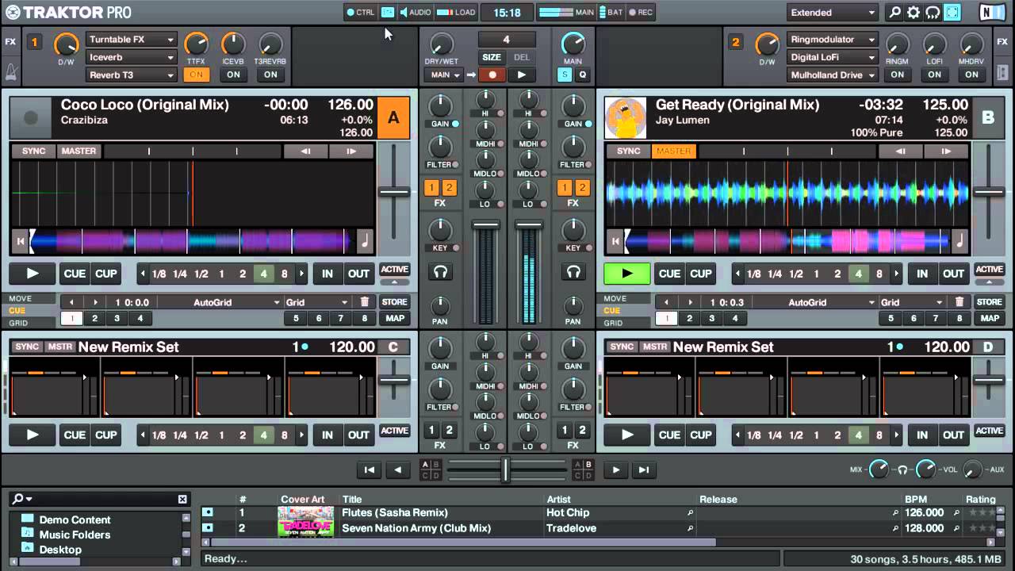Click preview player play button

615,469
